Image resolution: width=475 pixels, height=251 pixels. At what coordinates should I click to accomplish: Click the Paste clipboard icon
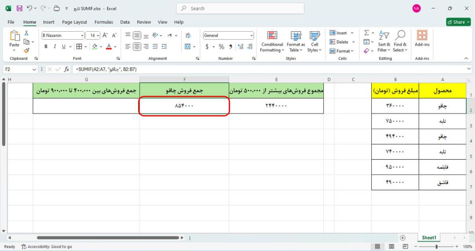click(x=14, y=36)
